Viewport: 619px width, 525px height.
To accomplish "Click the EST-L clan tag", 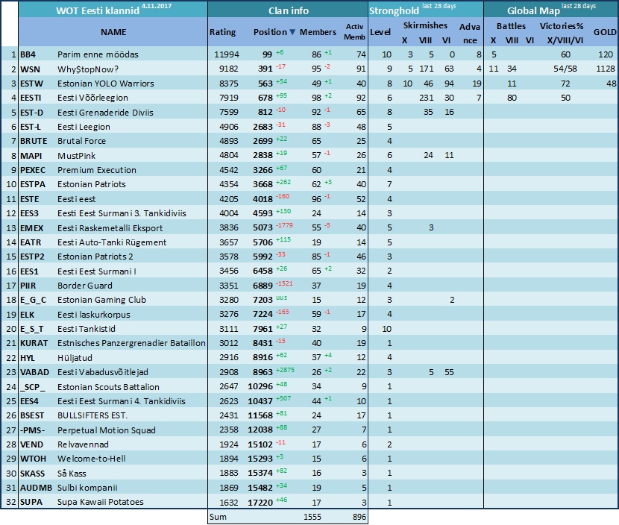I will 31,127.
